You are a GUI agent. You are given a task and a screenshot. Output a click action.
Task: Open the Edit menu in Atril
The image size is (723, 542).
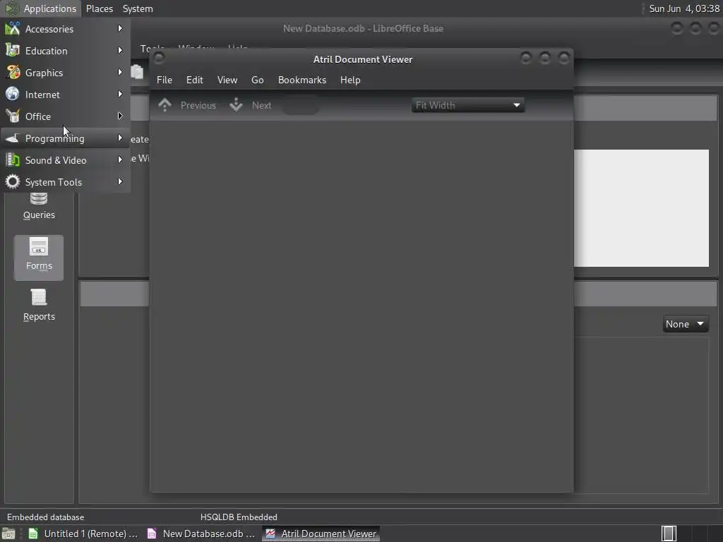pyautogui.click(x=195, y=80)
